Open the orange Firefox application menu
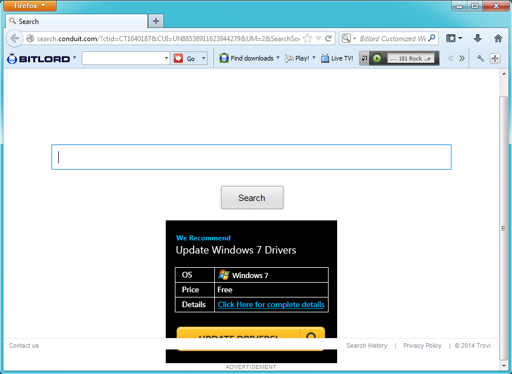The height and width of the screenshot is (374, 512). (x=30, y=6)
